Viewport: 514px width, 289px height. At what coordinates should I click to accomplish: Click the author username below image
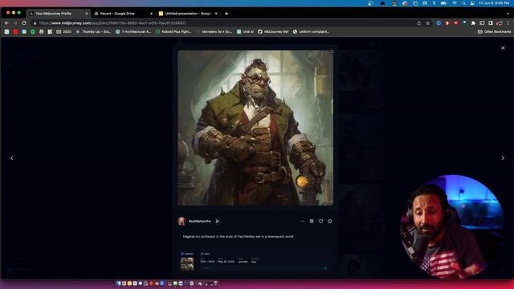click(x=199, y=222)
